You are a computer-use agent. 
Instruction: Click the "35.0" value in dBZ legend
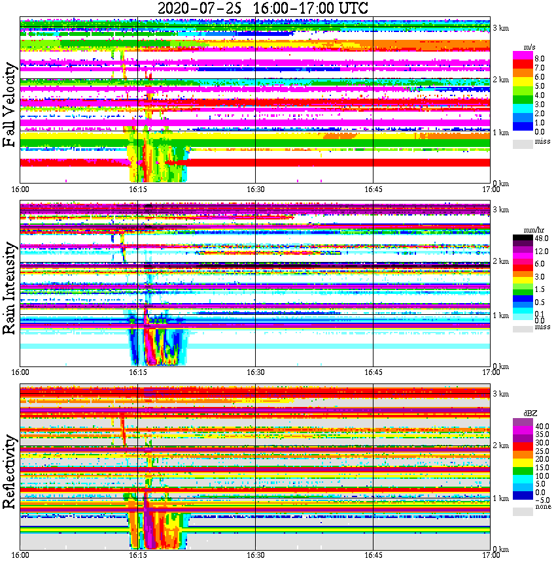(x=542, y=434)
